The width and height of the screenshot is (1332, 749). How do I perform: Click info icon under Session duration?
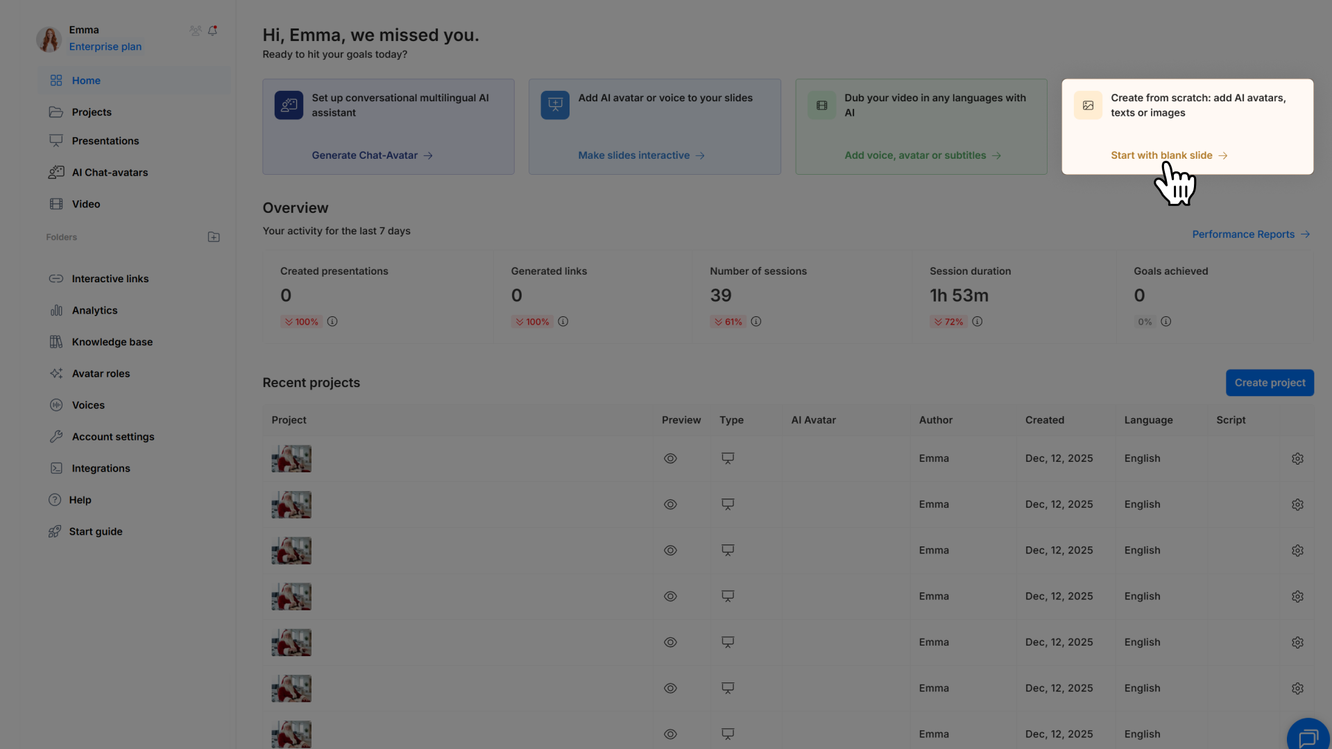[977, 322]
